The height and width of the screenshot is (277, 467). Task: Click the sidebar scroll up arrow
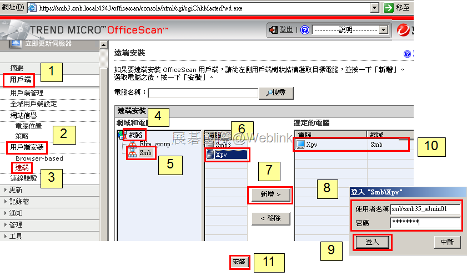(x=104, y=45)
